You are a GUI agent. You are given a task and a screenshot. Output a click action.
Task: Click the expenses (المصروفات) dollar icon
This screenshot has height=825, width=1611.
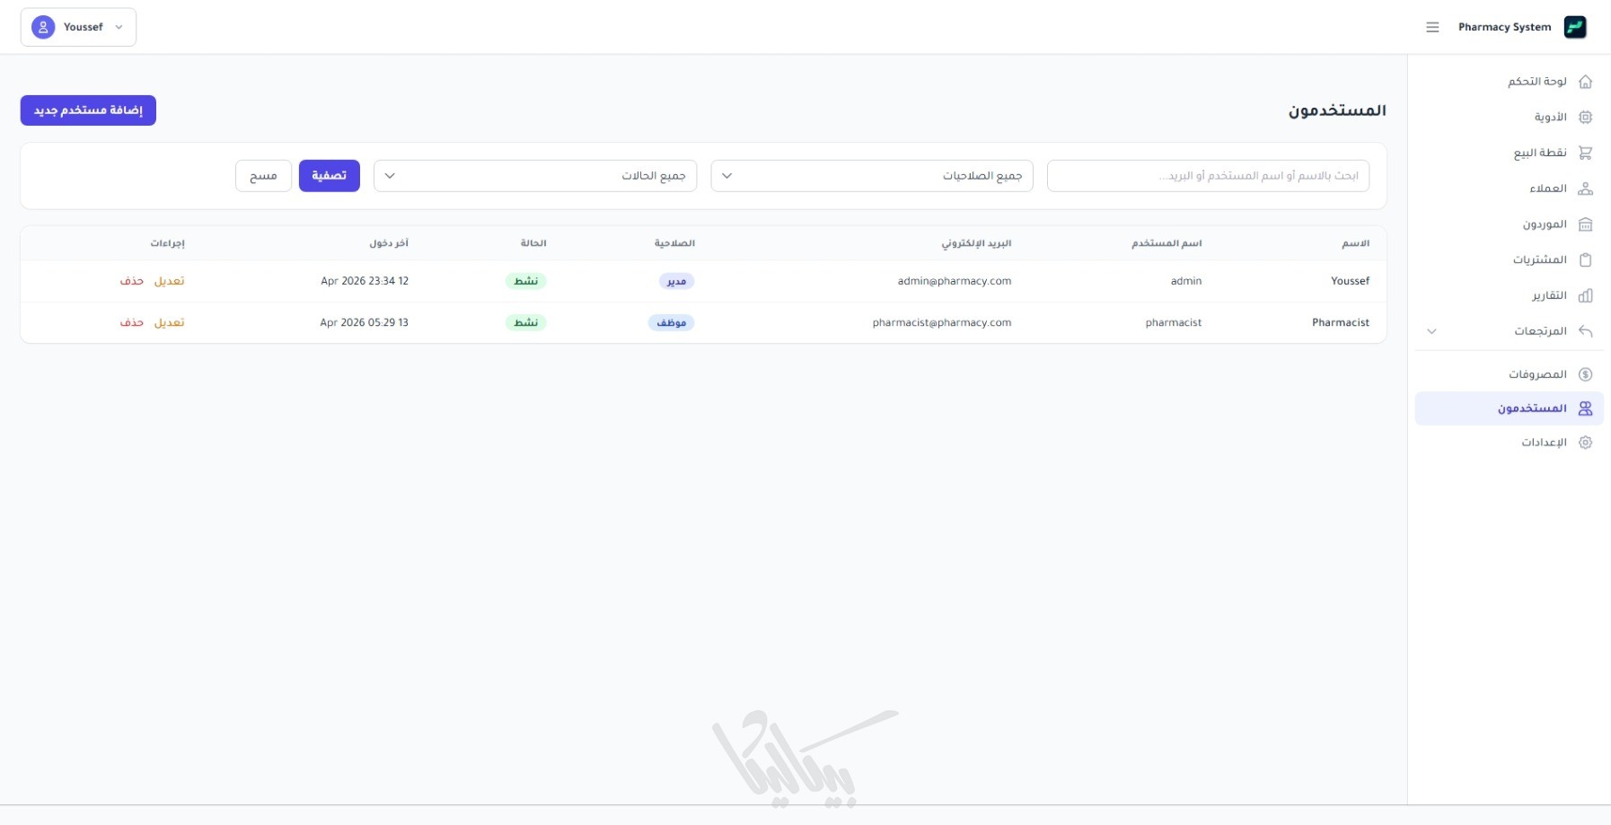click(x=1585, y=374)
